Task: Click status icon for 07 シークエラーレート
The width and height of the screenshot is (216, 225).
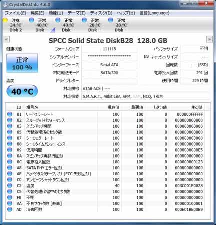Action: [10, 138]
